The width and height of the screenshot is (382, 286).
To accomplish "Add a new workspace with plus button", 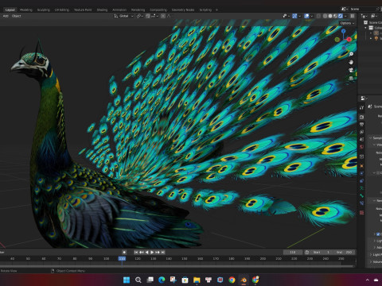I will [x=216, y=10].
